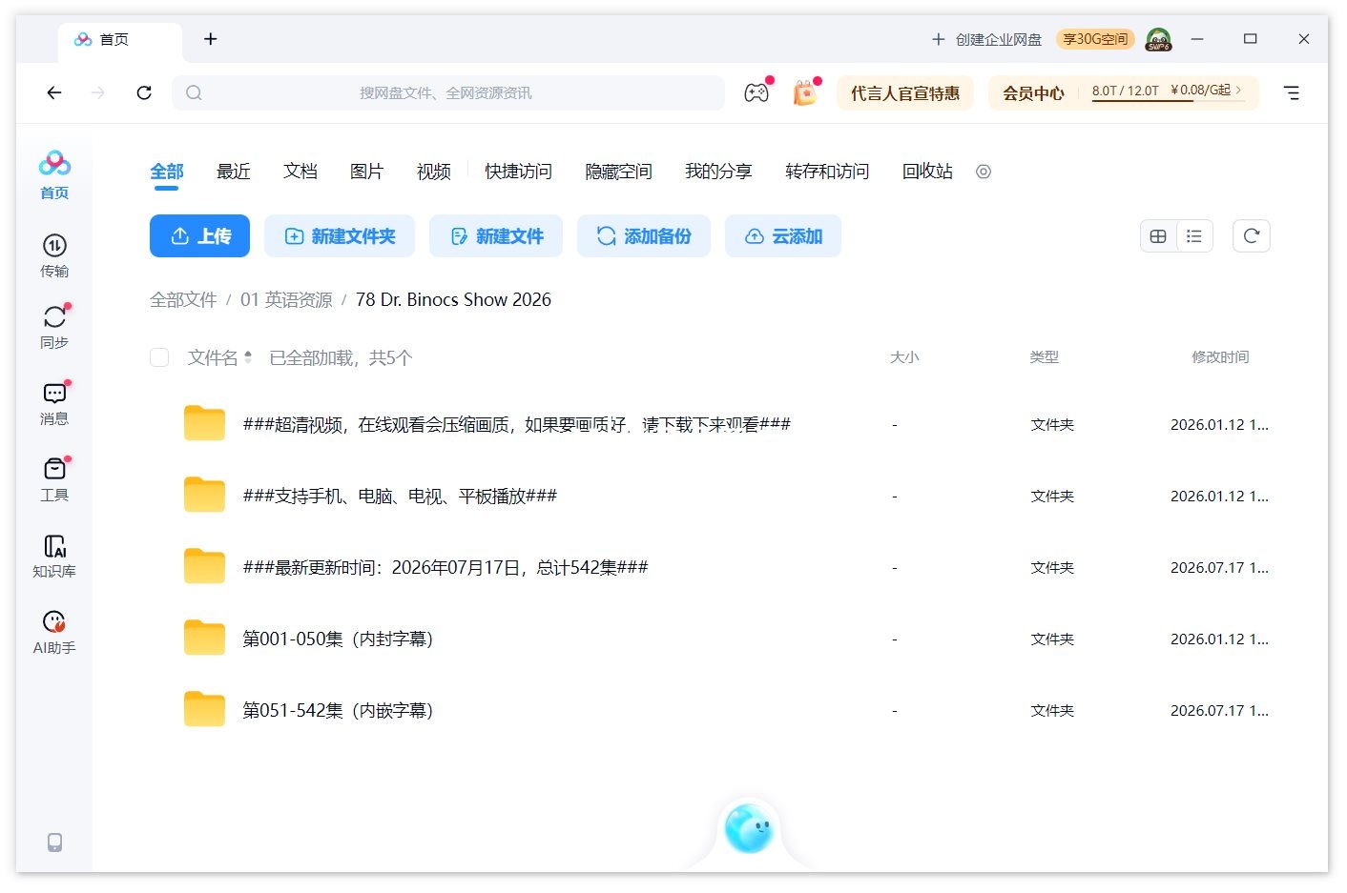The height and width of the screenshot is (893, 1347).
Task: Go back with the left arrow
Action: 54,92
